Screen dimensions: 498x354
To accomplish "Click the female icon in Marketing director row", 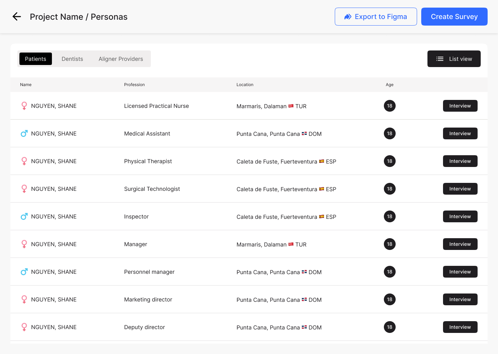I will click(x=24, y=299).
